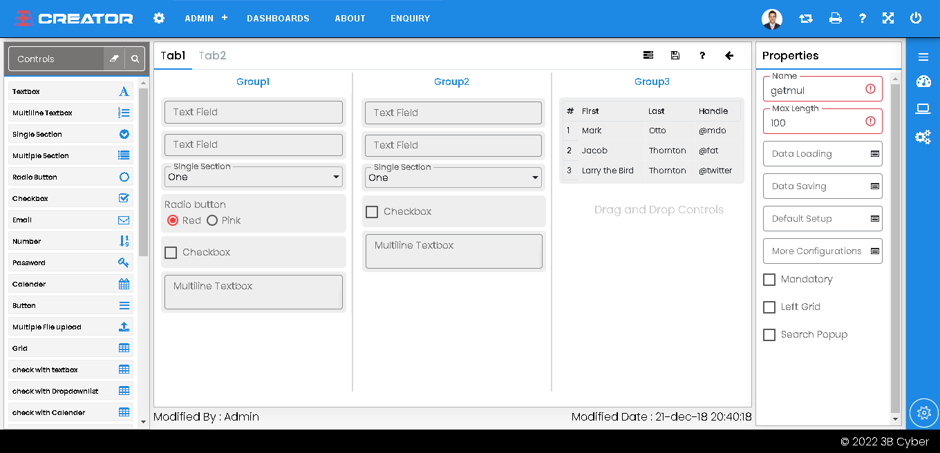
Task: Open the search icon in Controls panel
Action: click(135, 59)
